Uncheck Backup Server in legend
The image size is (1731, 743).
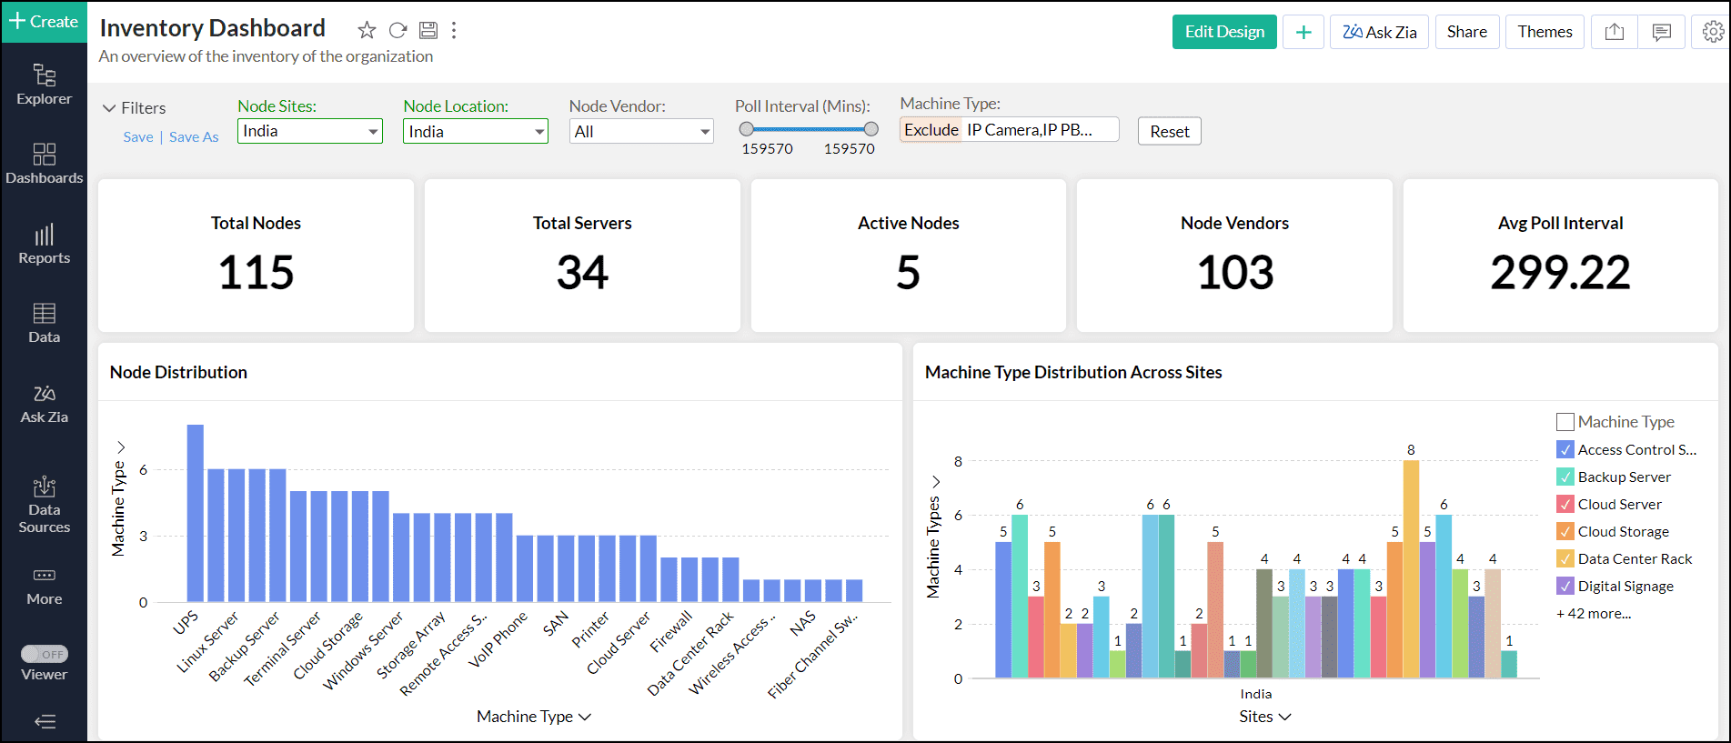click(1565, 477)
